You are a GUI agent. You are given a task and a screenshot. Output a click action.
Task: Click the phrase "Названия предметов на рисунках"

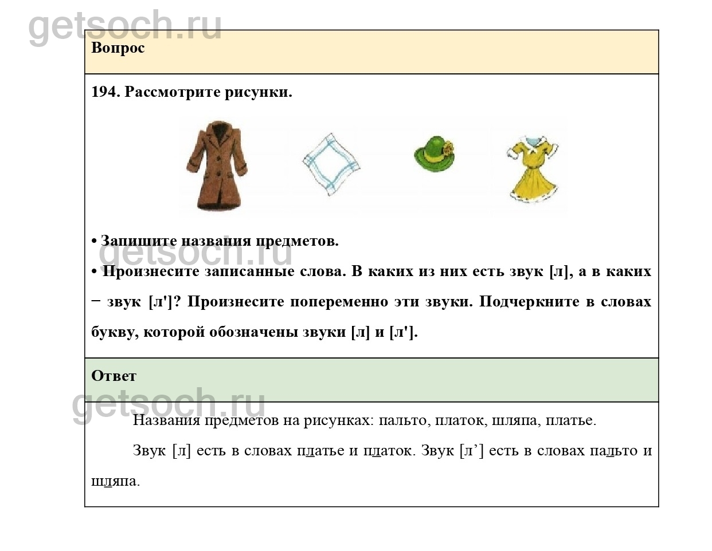(x=253, y=420)
